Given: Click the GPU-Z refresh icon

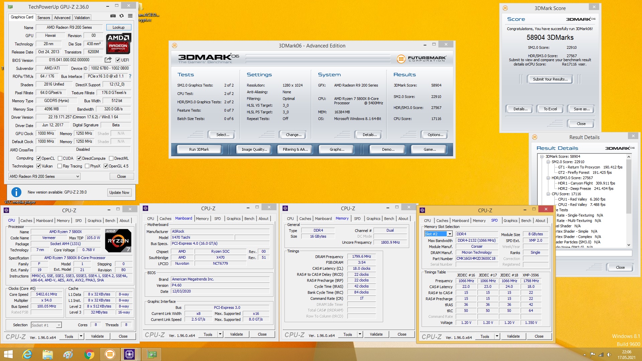Looking at the screenshot, I should tap(122, 16).
